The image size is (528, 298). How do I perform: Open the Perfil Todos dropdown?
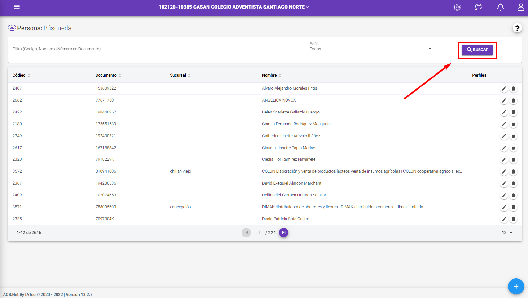[371, 49]
